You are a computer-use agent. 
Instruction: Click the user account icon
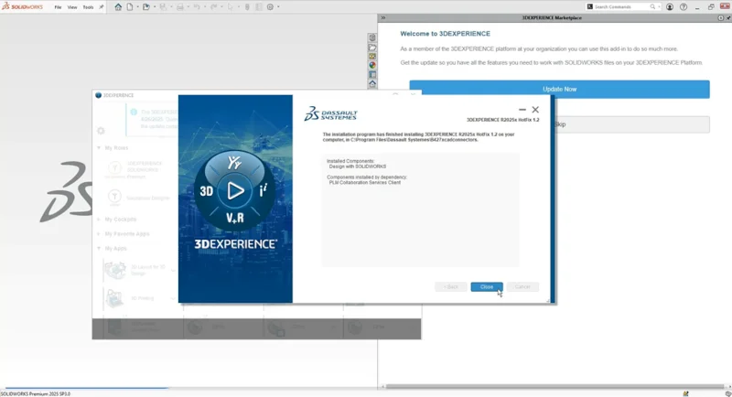click(x=670, y=6)
